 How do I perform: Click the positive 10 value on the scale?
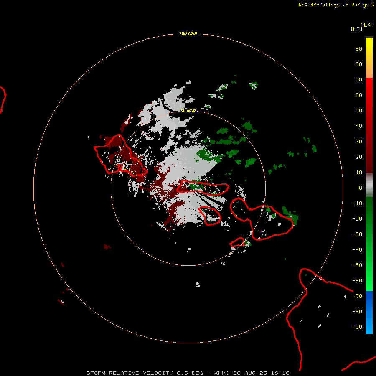point(359,173)
